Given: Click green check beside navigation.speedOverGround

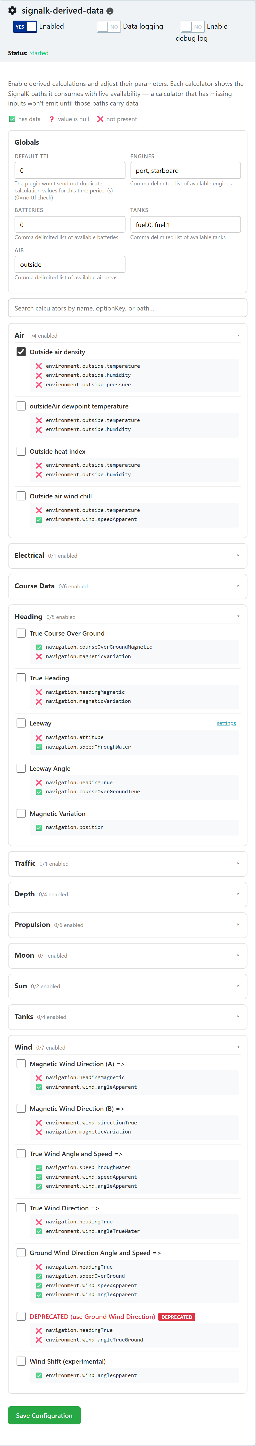Looking at the screenshot, I should point(39,1276).
